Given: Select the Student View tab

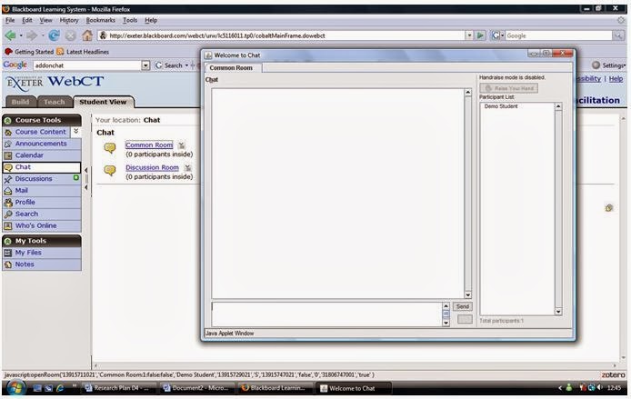Looking at the screenshot, I should click(103, 102).
